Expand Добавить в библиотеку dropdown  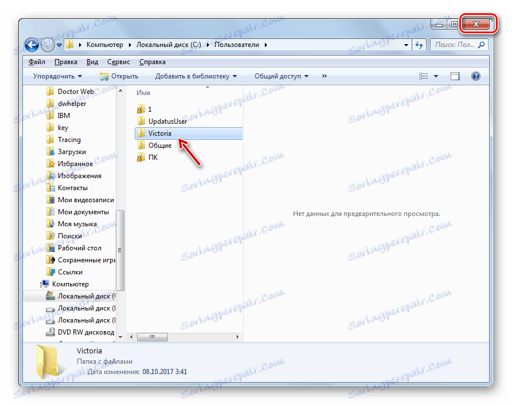click(x=196, y=76)
